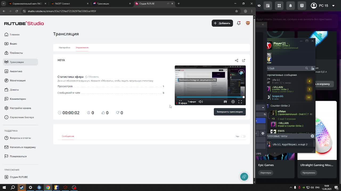Open the share stream icon
Image resolution: width=341 pixels, height=191 pixels.
[x=237, y=60]
